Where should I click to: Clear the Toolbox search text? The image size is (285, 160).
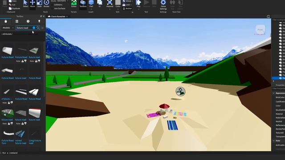pyautogui.click(x=34, y=28)
